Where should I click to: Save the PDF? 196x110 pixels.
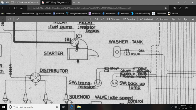[x=179, y=19]
